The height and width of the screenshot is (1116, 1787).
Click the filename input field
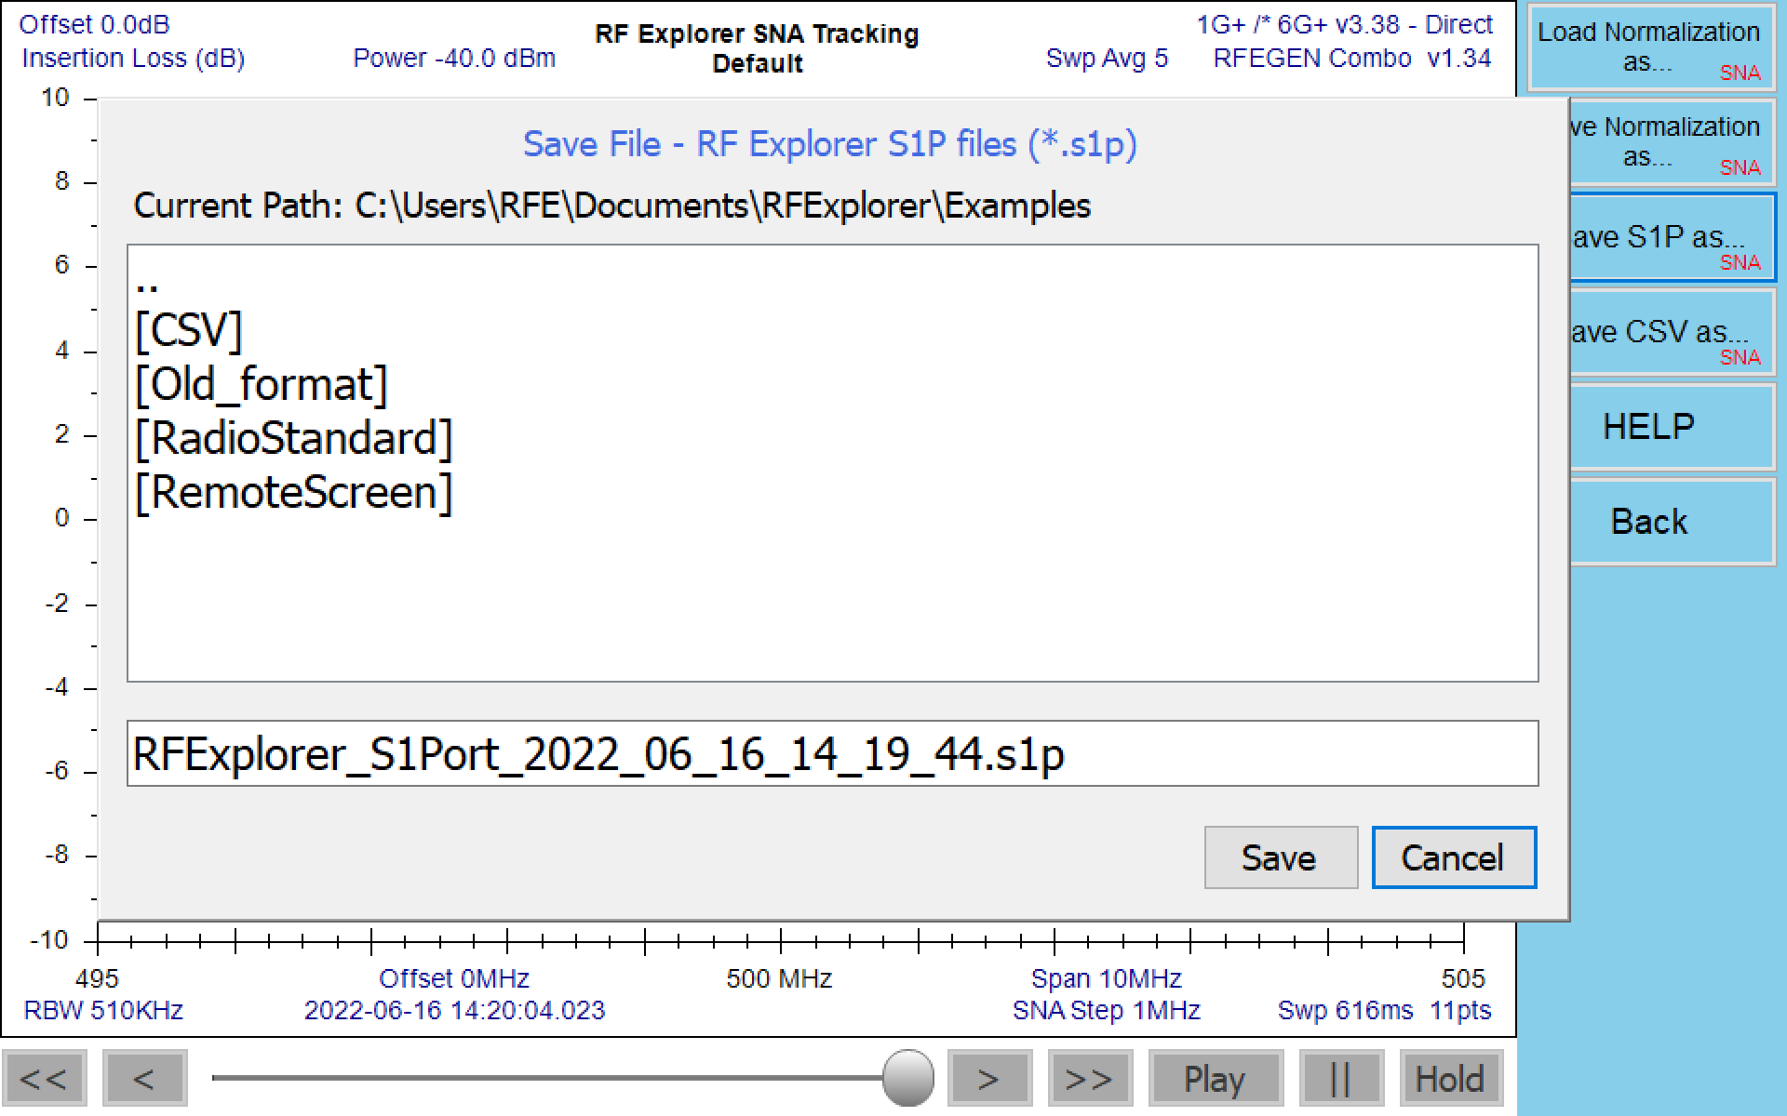click(x=832, y=753)
